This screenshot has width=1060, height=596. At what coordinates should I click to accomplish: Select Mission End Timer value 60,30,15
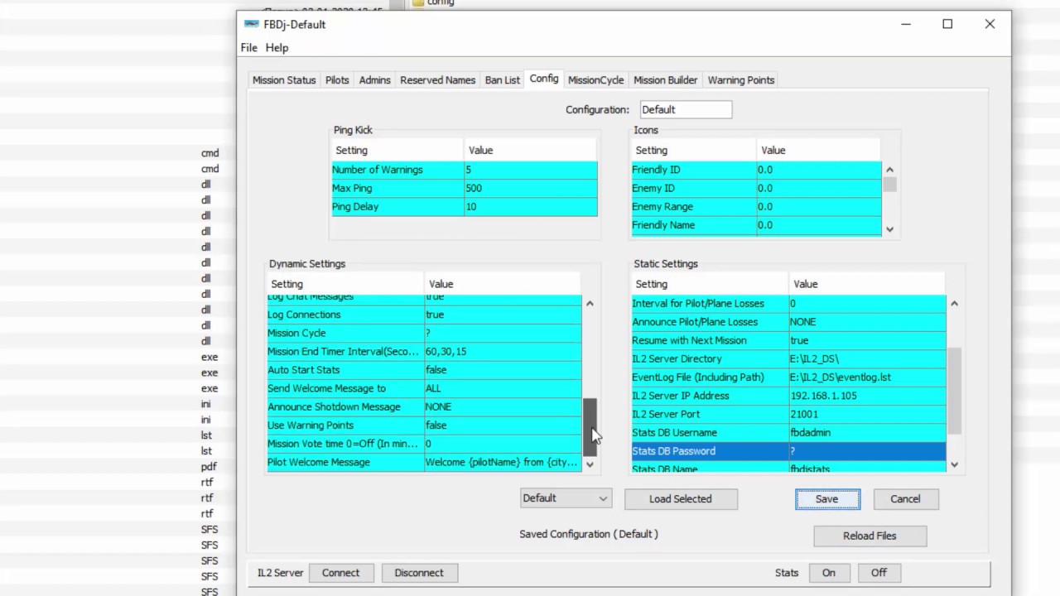tap(503, 351)
